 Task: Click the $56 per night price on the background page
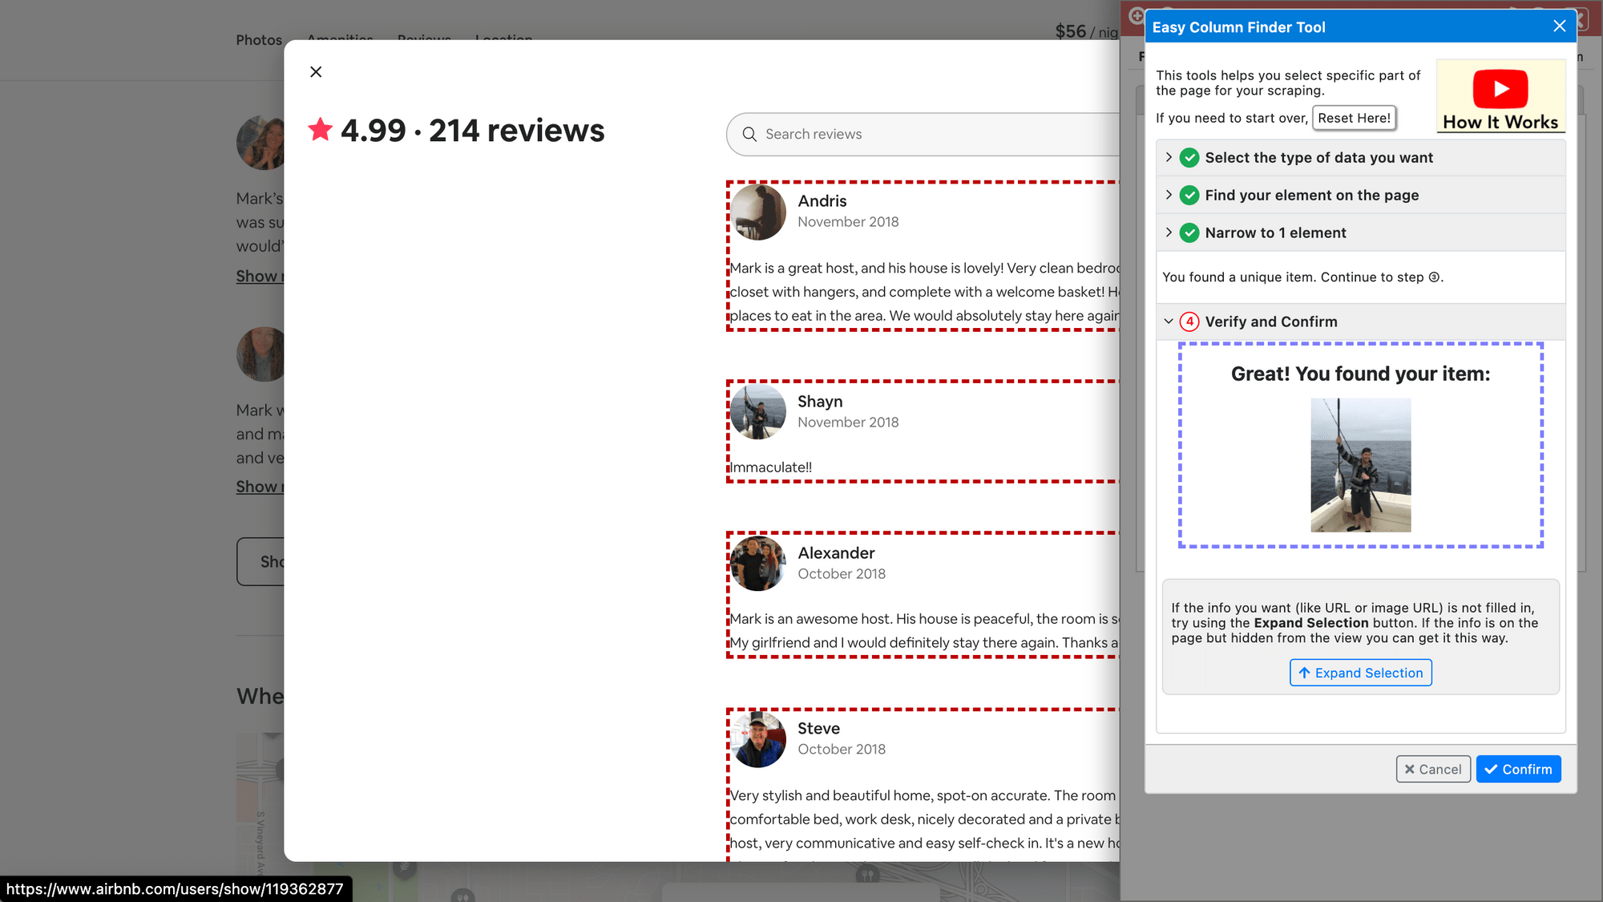point(1087,31)
